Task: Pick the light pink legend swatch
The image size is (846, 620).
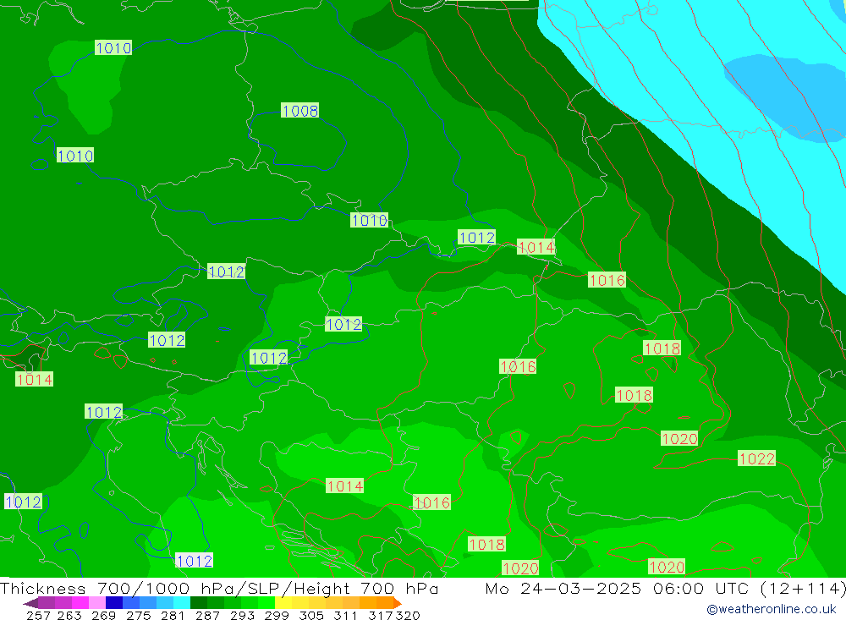Action: point(97,603)
